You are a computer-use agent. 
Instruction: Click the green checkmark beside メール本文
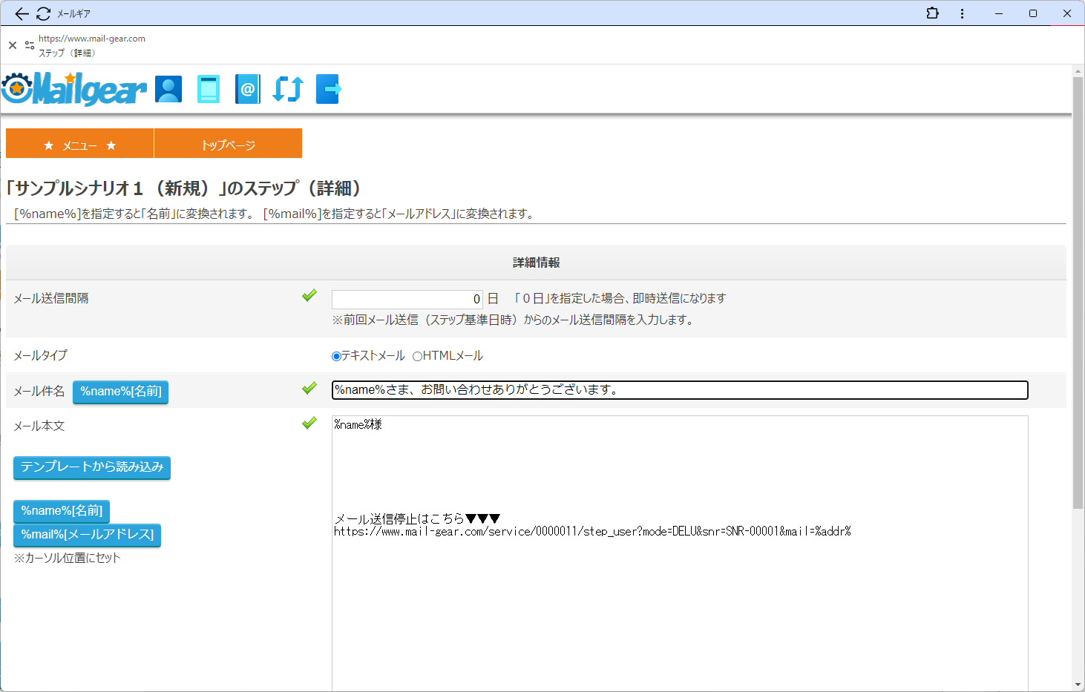309,423
